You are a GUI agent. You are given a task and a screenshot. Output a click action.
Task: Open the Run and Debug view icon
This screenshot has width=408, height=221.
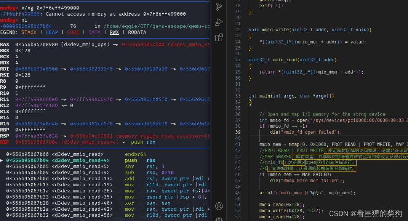pos(219,22)
